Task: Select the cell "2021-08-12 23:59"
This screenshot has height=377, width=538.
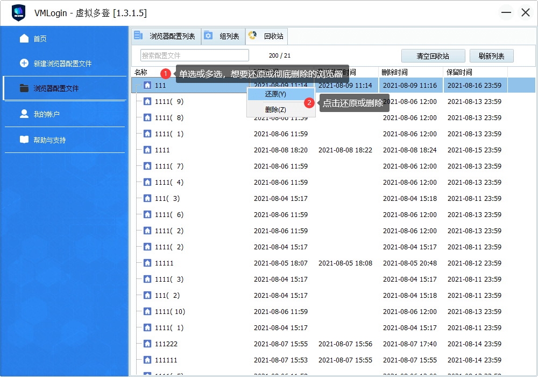Action: pos(475,263)
